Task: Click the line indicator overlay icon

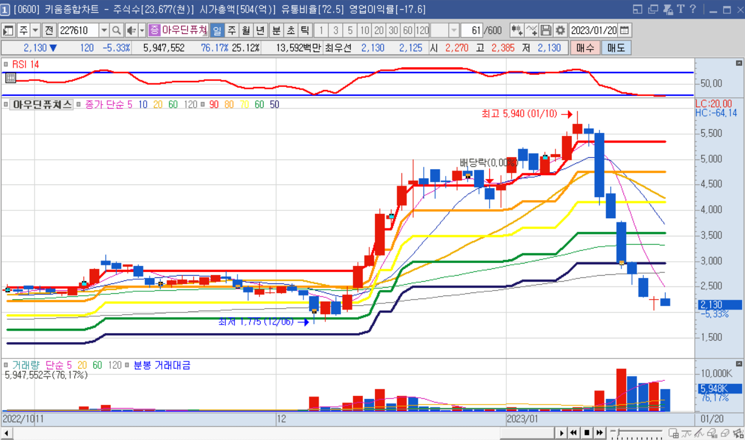Action: pyautogui.click(x=532, y=30)
